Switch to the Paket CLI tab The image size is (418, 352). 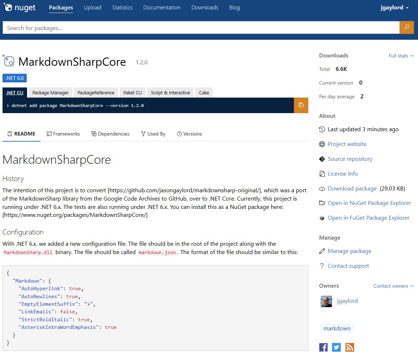pyautogui.click(x=132, y=93)
